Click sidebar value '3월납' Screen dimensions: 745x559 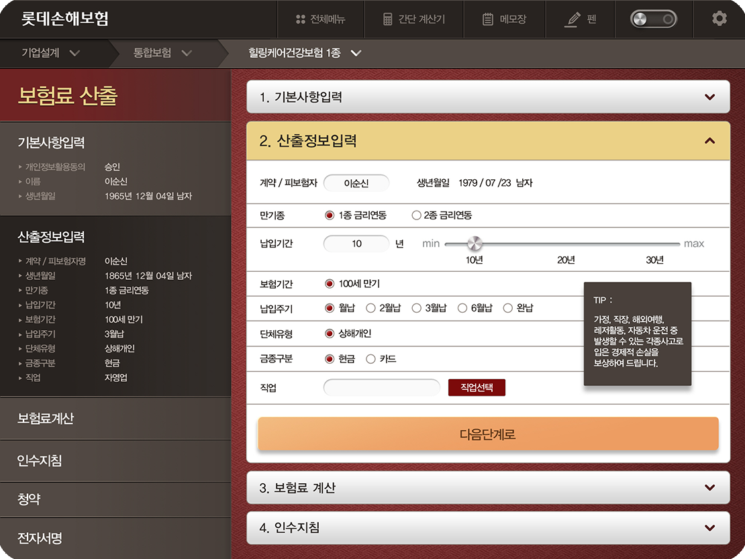115,334
